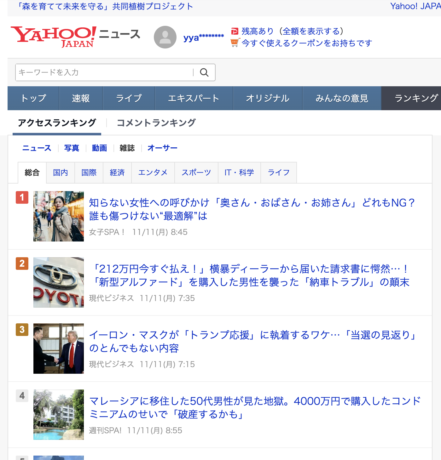Click the yya username link

[204, 37]
